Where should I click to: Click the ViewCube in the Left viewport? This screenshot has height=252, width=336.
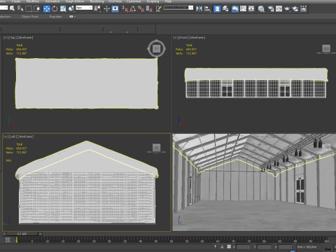tap(156, 148)
